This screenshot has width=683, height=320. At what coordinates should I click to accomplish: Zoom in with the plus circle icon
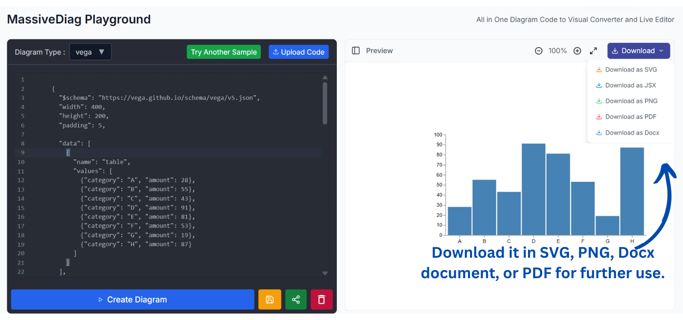coord(577,51)
